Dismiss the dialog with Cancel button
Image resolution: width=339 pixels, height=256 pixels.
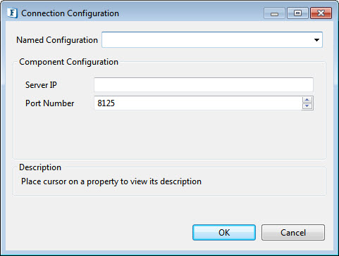pyautogui.click(x=293, y=233)
